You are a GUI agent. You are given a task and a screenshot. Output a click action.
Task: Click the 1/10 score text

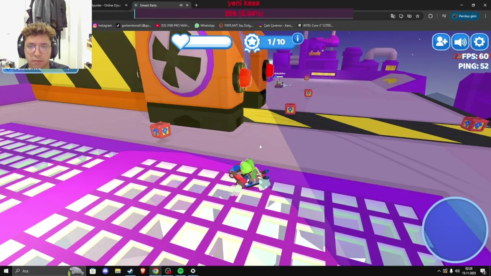pos(276,42)
